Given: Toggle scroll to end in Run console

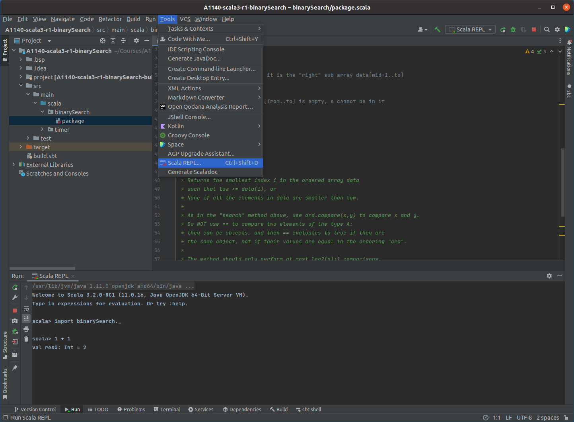Looking at the screenshot, I should coord(26,318).
